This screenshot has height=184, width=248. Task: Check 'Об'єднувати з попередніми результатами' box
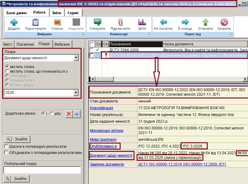[6, 152]
